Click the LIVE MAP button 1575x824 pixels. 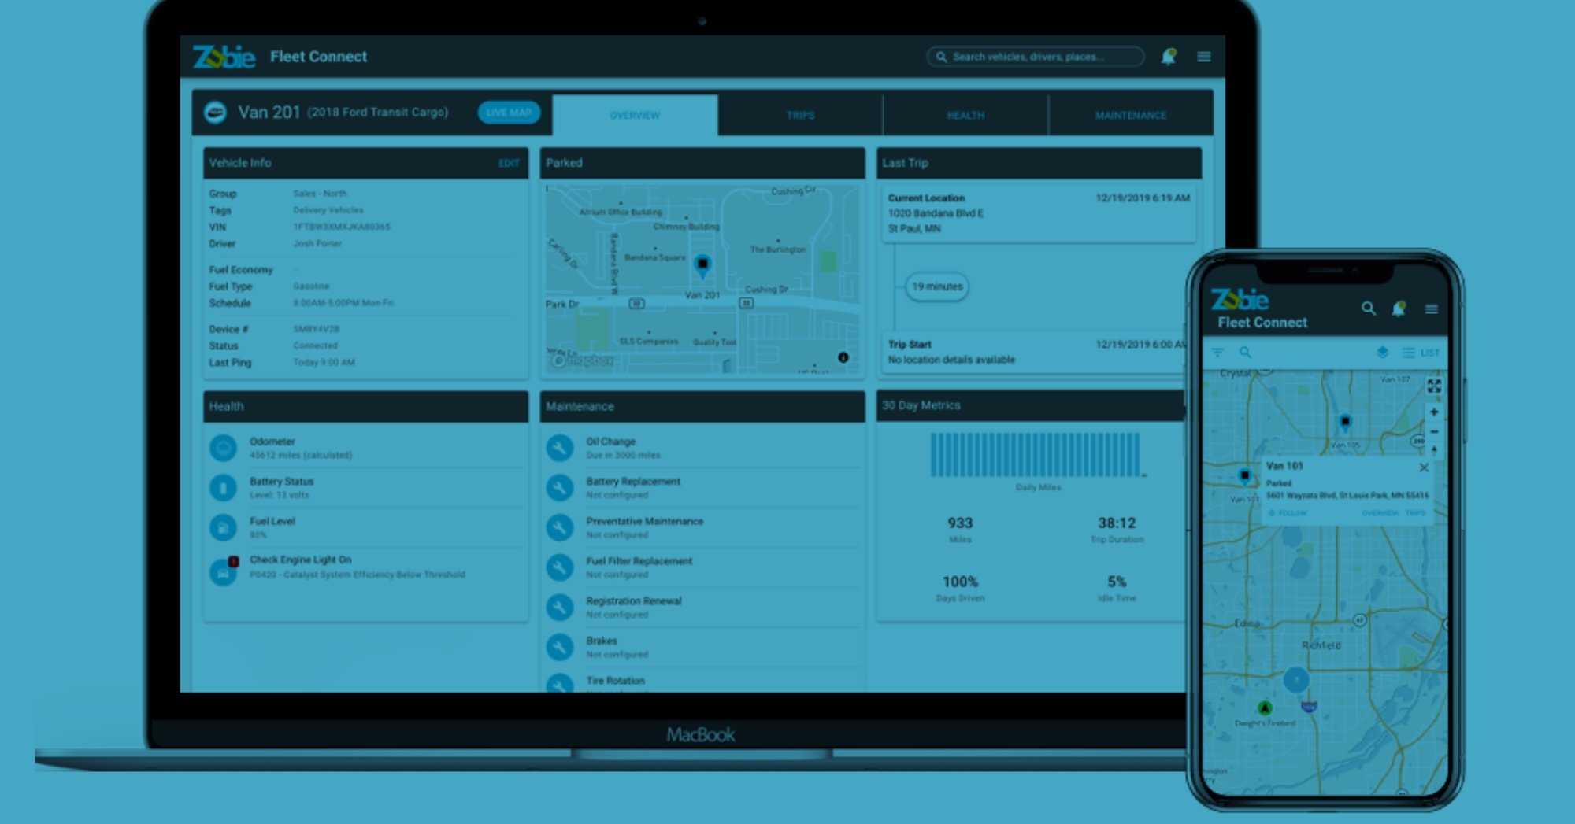click(x=509, y=113)
